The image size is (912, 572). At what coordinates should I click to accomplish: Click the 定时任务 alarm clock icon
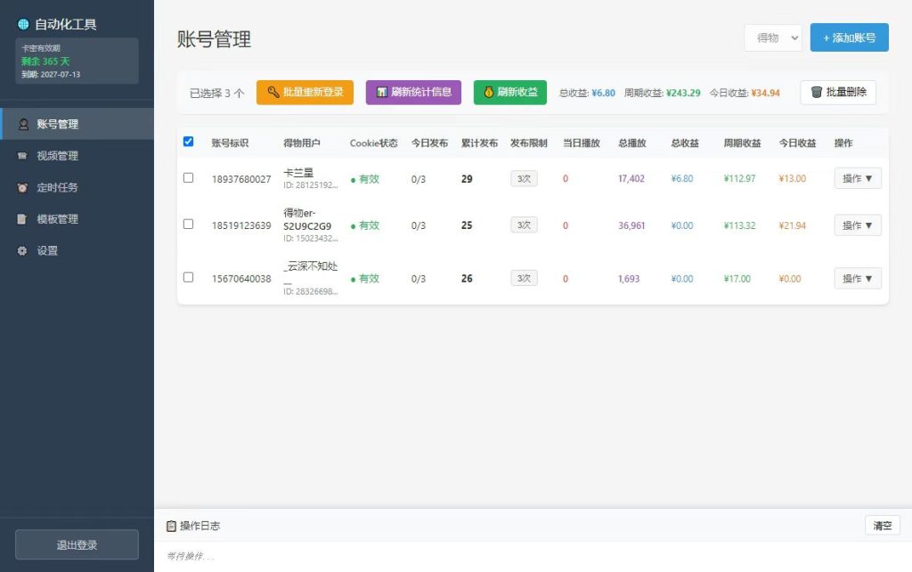[x=22, y=187]
